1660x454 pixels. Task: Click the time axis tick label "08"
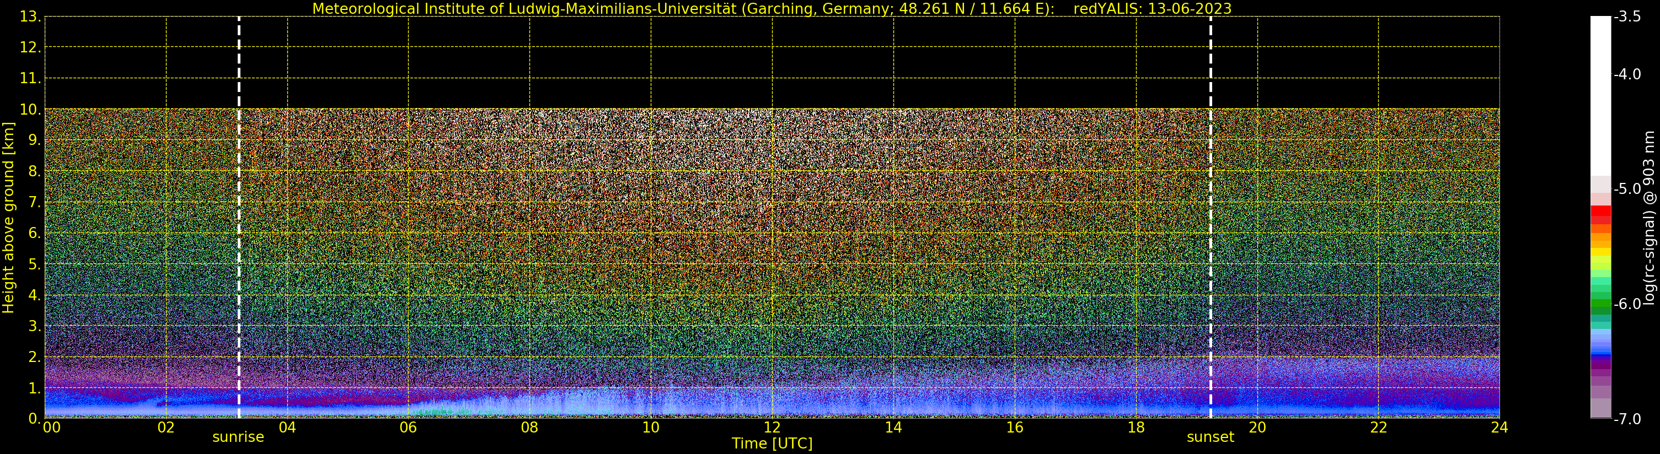529,428
